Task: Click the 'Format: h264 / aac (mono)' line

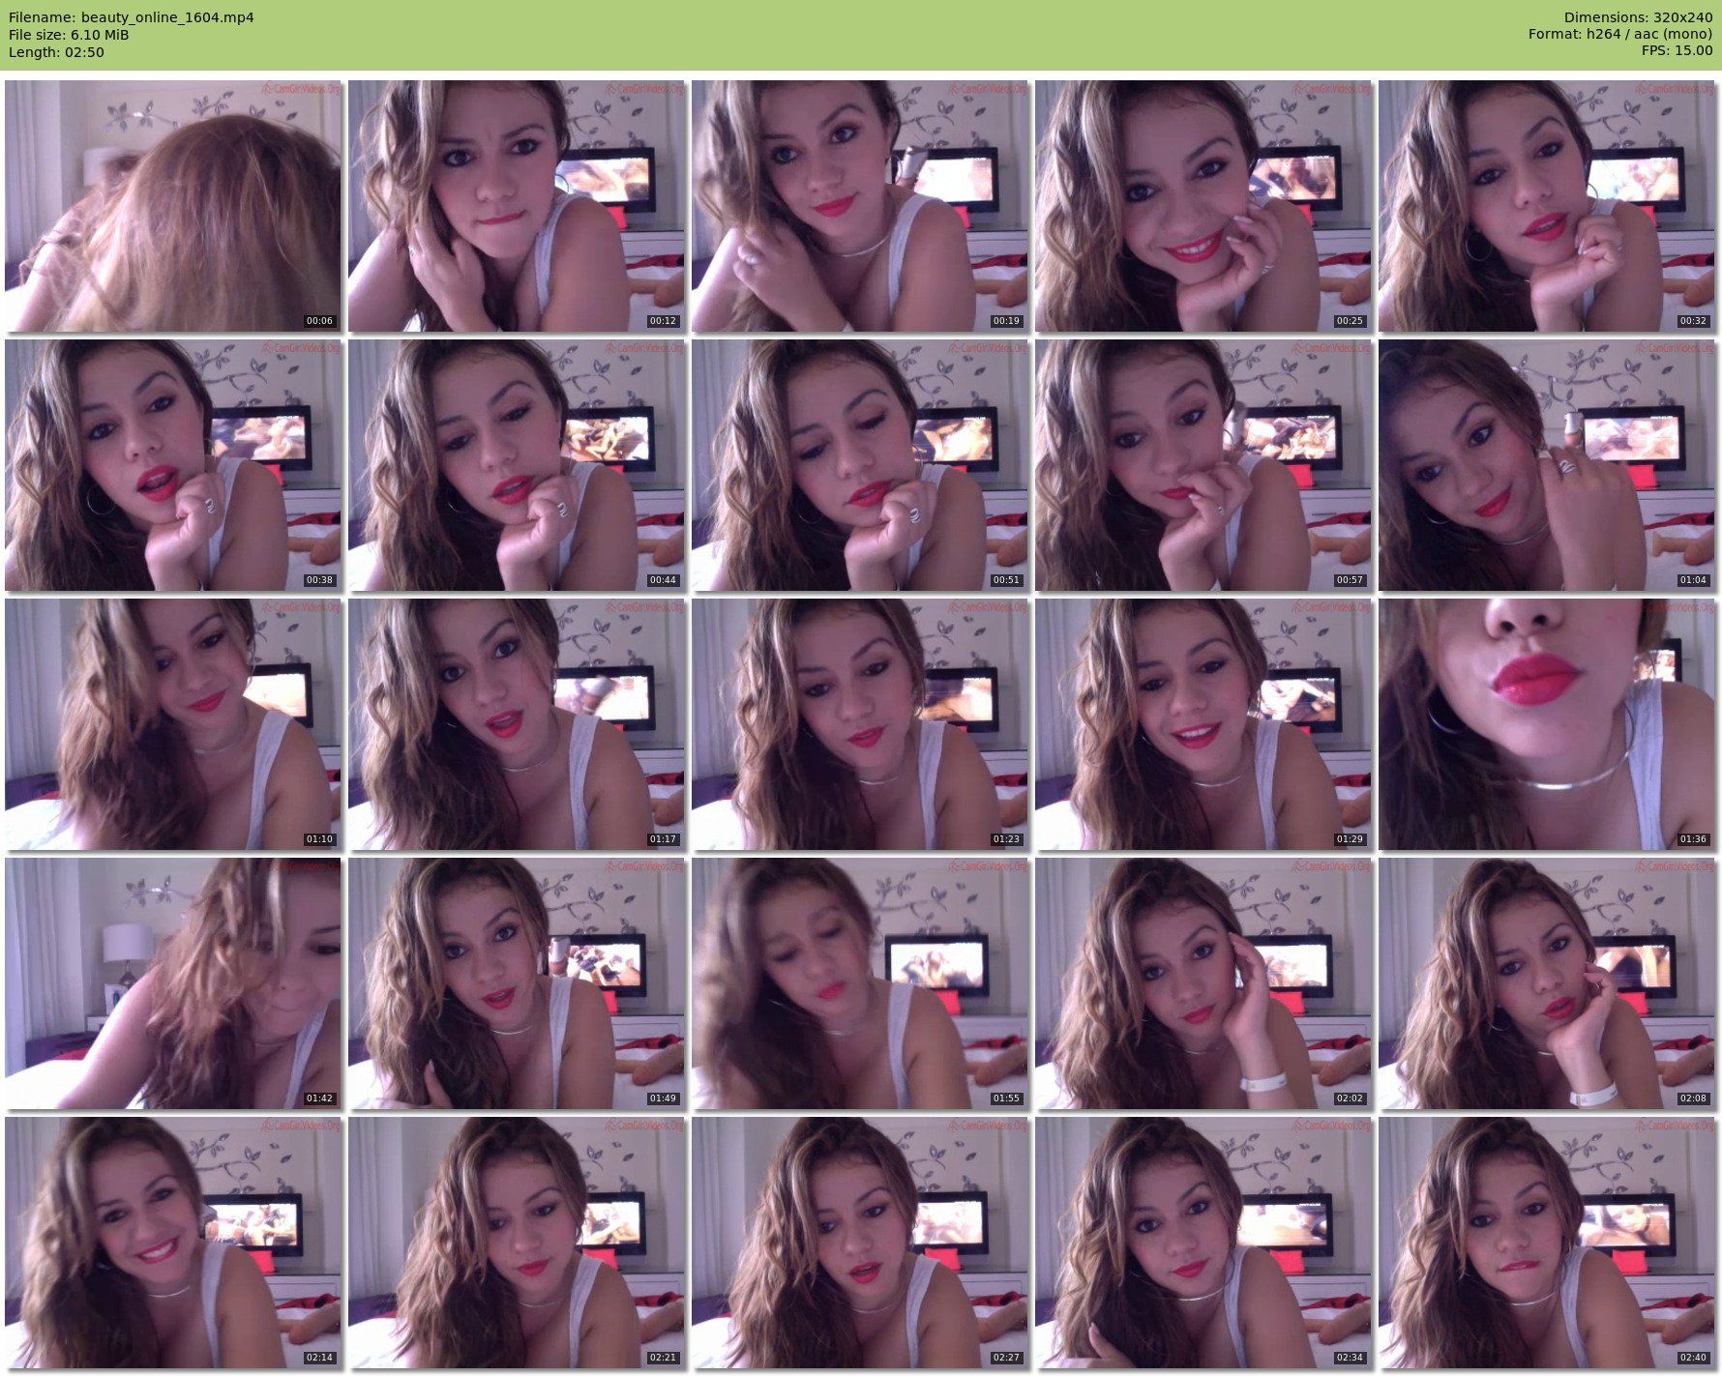Action: click(1620, 34)
